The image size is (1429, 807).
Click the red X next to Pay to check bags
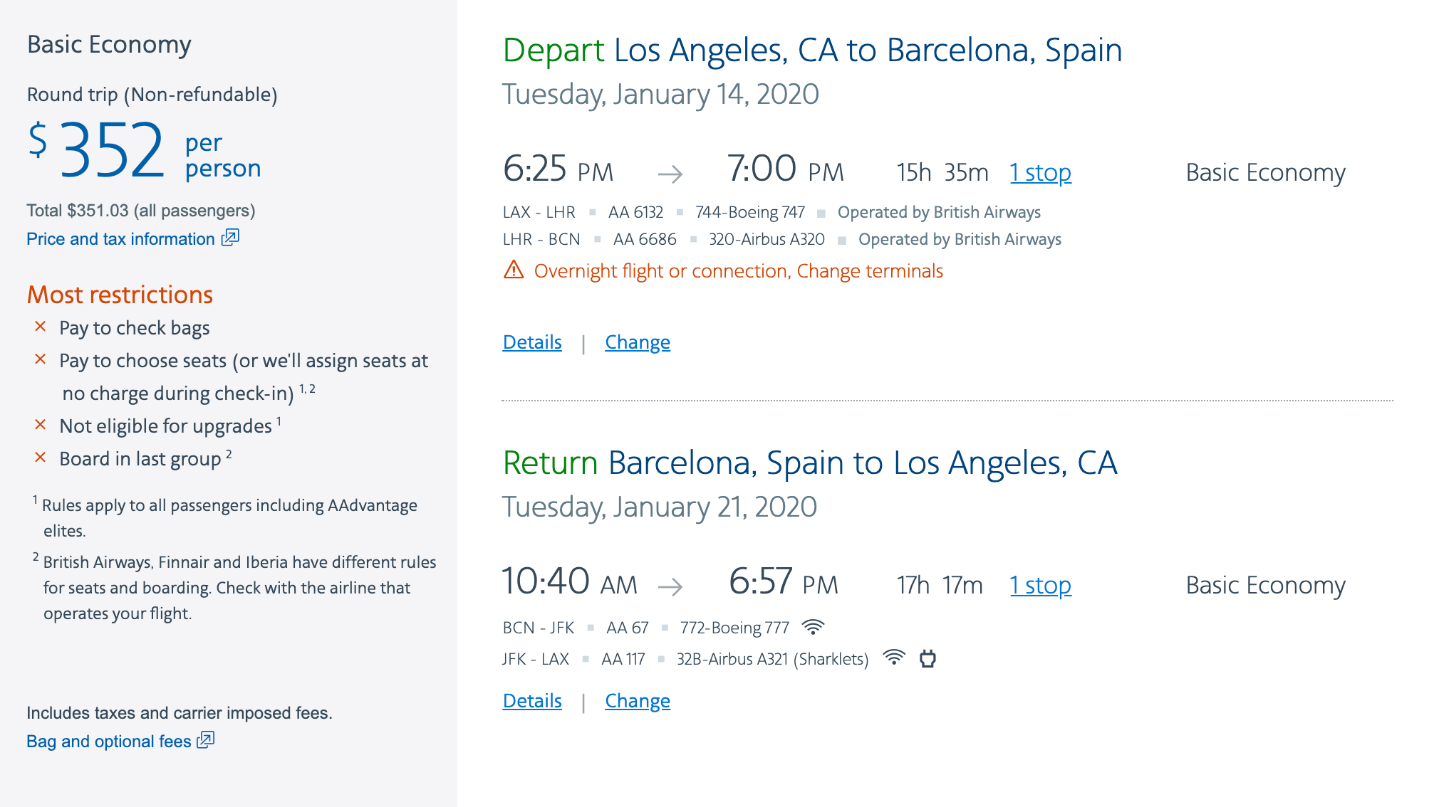pos(41,327)
